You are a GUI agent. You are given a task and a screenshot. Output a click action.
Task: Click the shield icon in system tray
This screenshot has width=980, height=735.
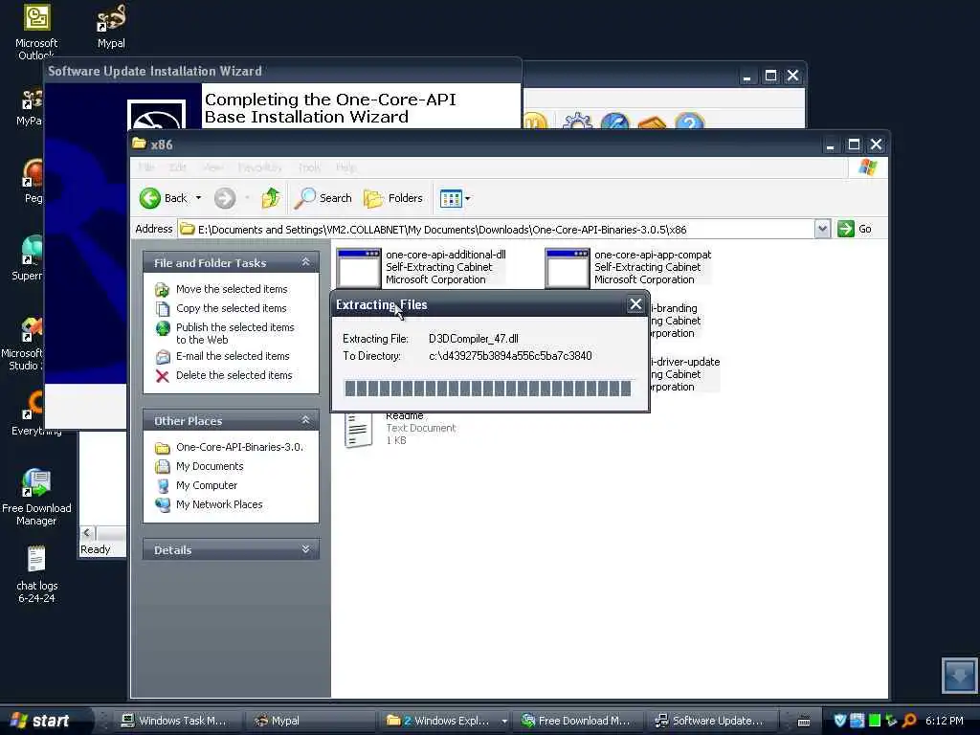click(840, 721)
